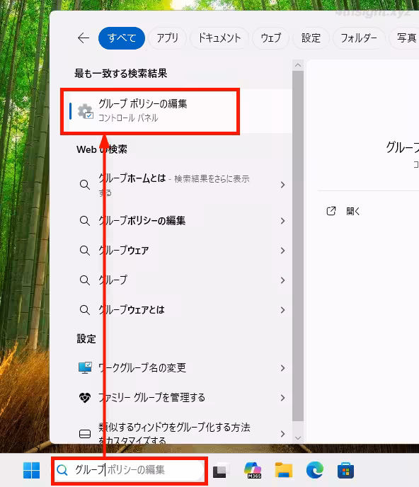This screenshot has height=487, width=419.
Task: Click magnifier icon beside グループ suggestion
Action: click(85, 280)
